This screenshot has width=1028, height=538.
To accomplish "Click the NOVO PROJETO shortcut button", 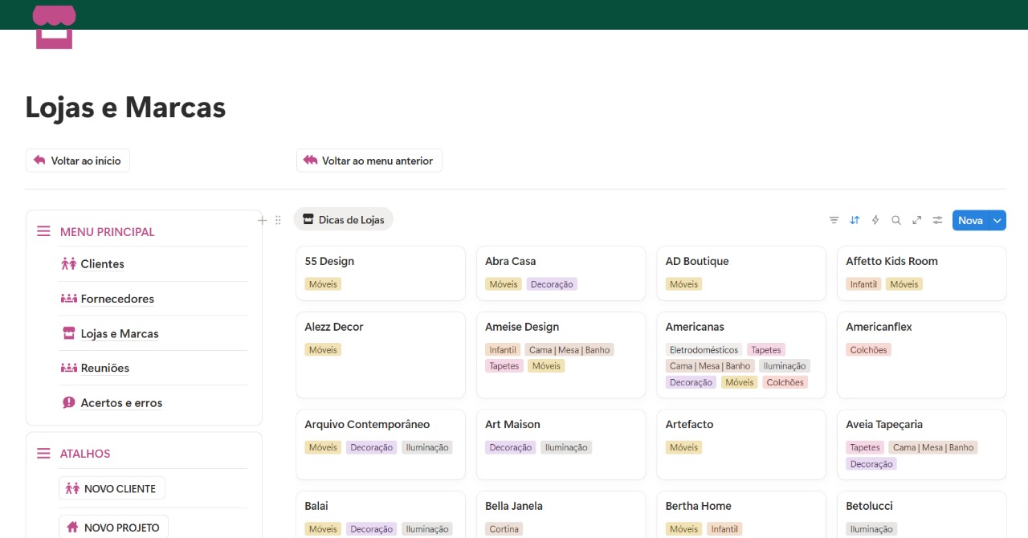I will (113, 528).
